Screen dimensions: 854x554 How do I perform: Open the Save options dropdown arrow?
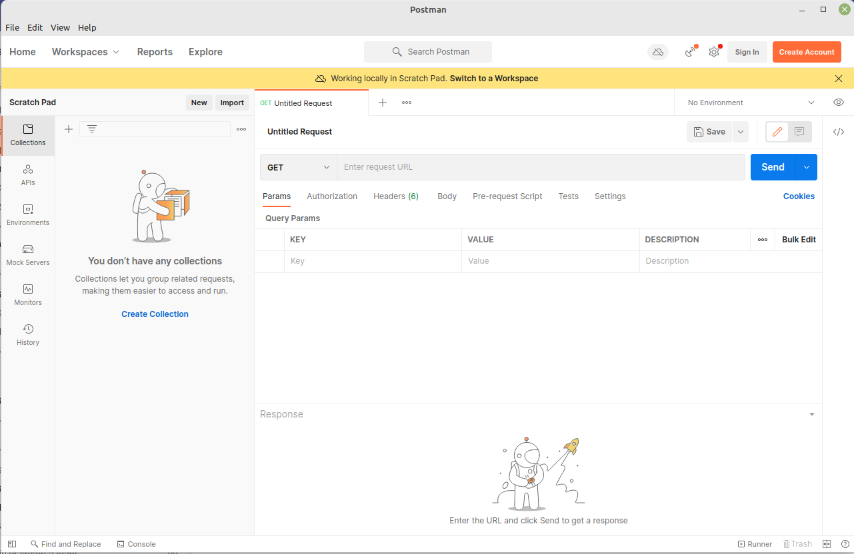741,132
